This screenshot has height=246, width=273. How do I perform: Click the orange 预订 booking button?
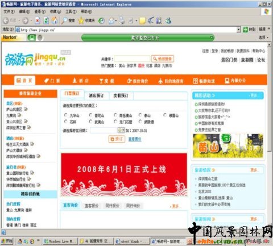click(117, 139)
